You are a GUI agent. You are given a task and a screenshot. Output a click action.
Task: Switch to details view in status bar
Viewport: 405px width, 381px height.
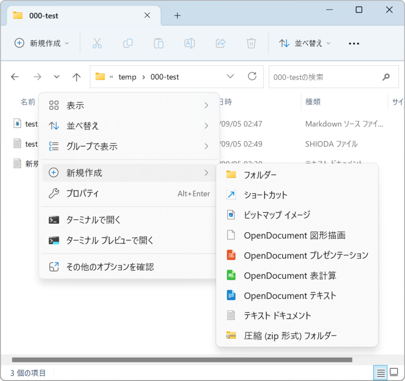(x=381, y=373)
